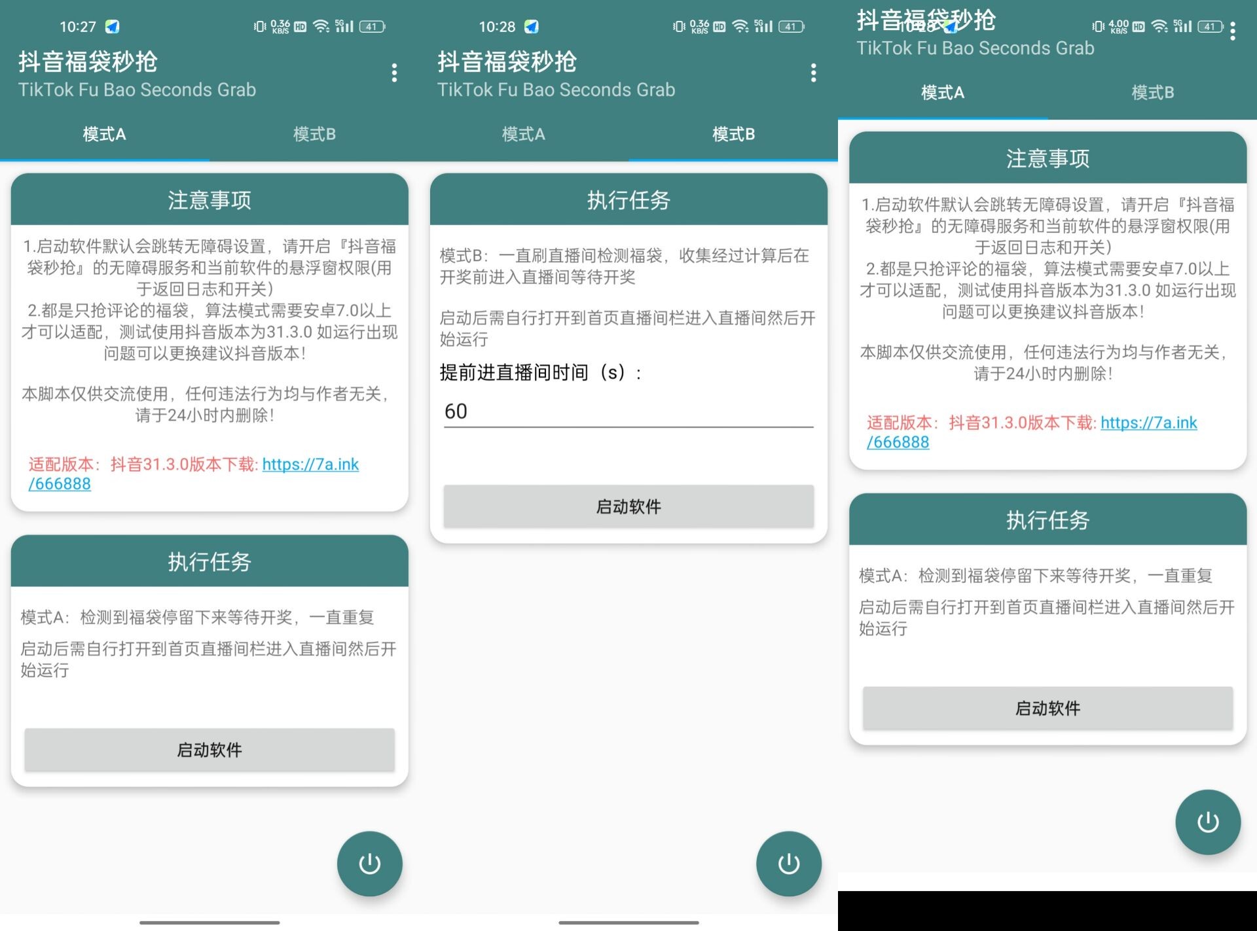
Task: Open https://7a.ink link in right screen
Action: point(1148,422)
